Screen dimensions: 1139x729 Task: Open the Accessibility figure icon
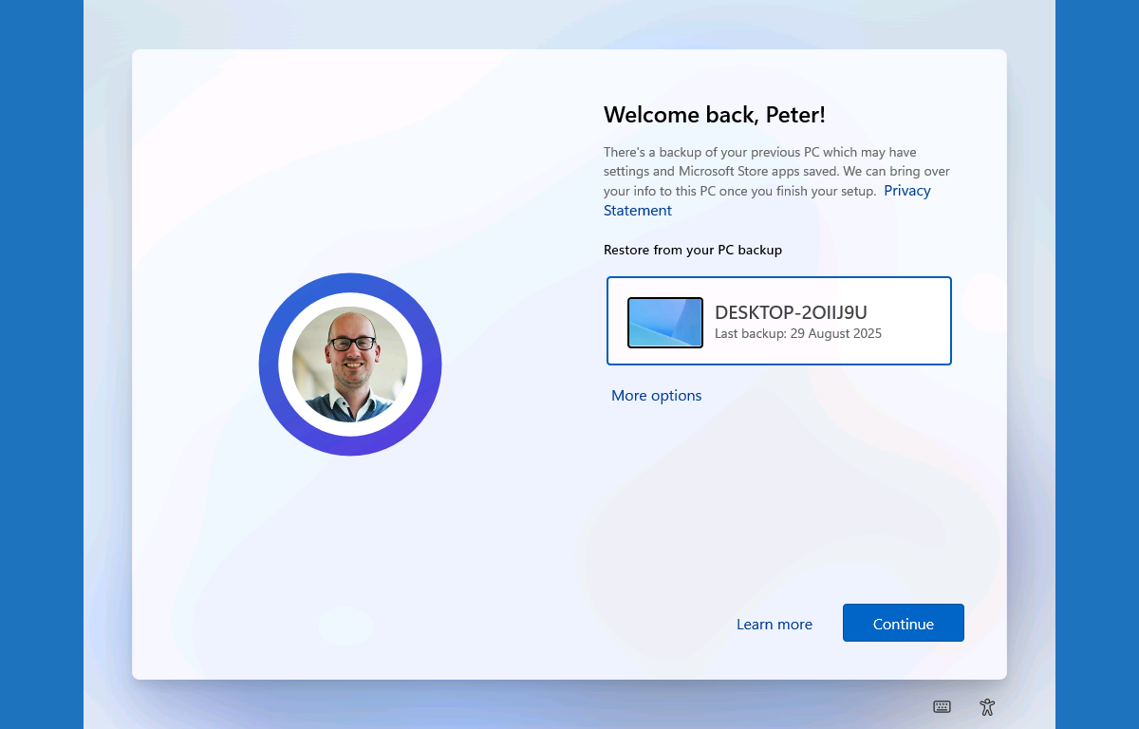tap(987, 706)
